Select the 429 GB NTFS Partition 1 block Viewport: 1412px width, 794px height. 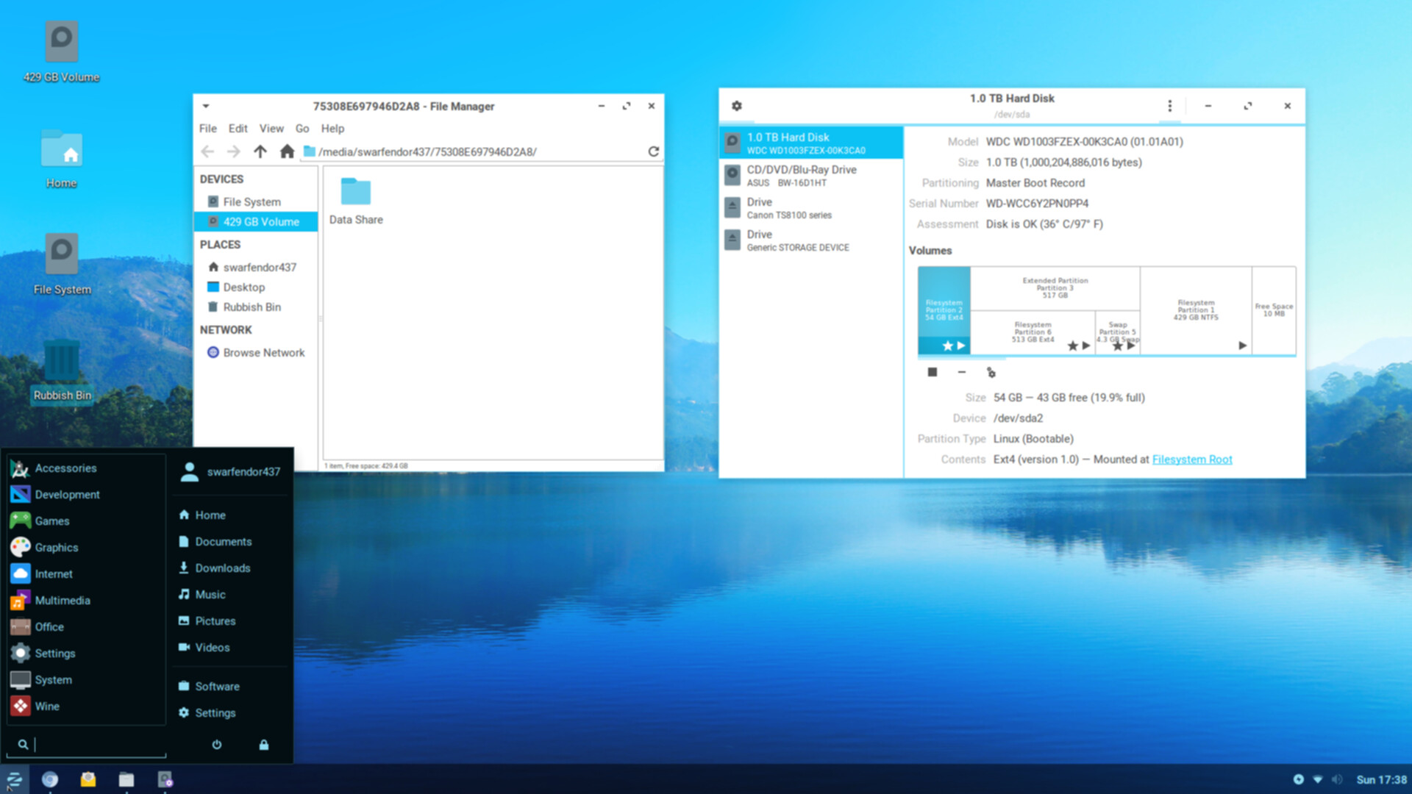point(1196,310)
